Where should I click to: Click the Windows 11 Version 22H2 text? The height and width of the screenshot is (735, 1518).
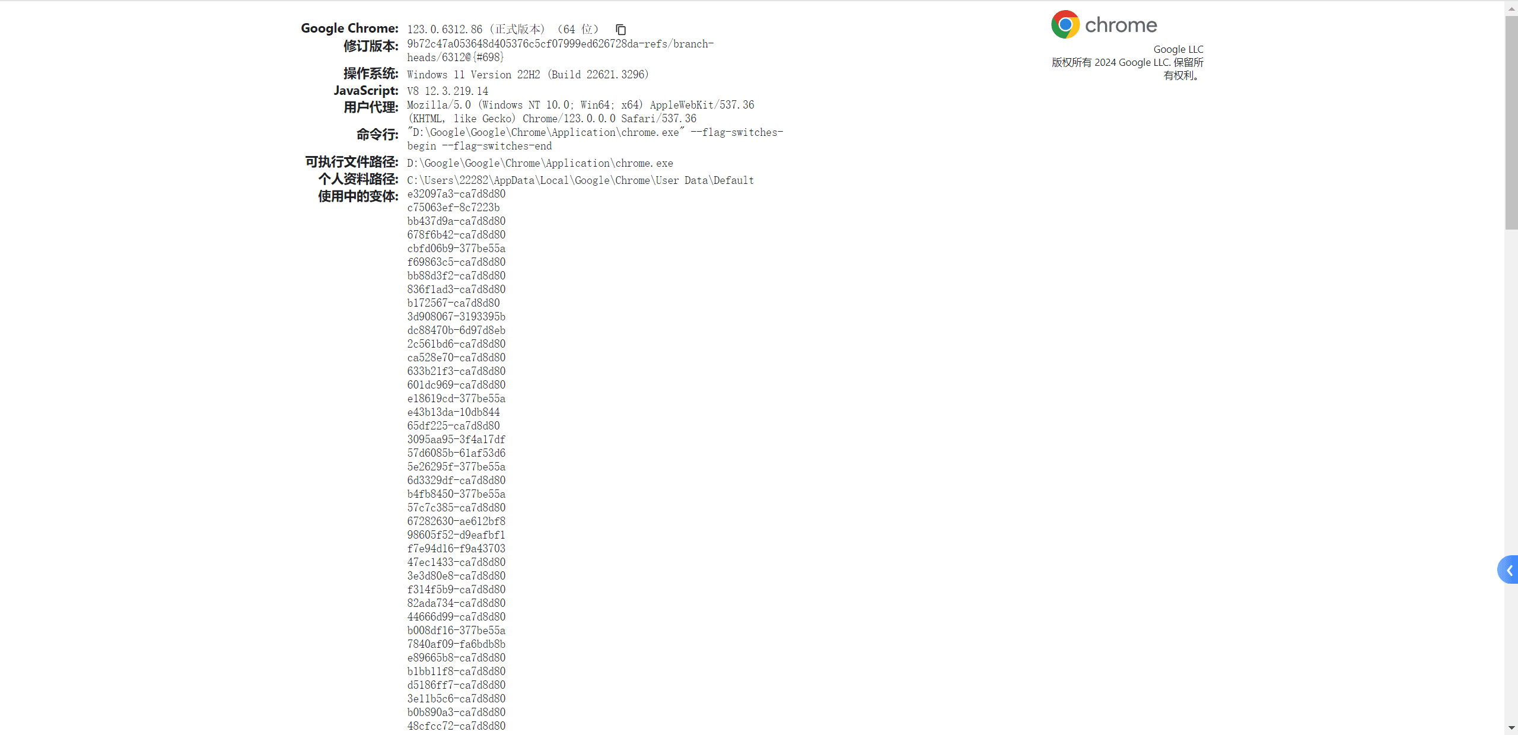[528, 75]
